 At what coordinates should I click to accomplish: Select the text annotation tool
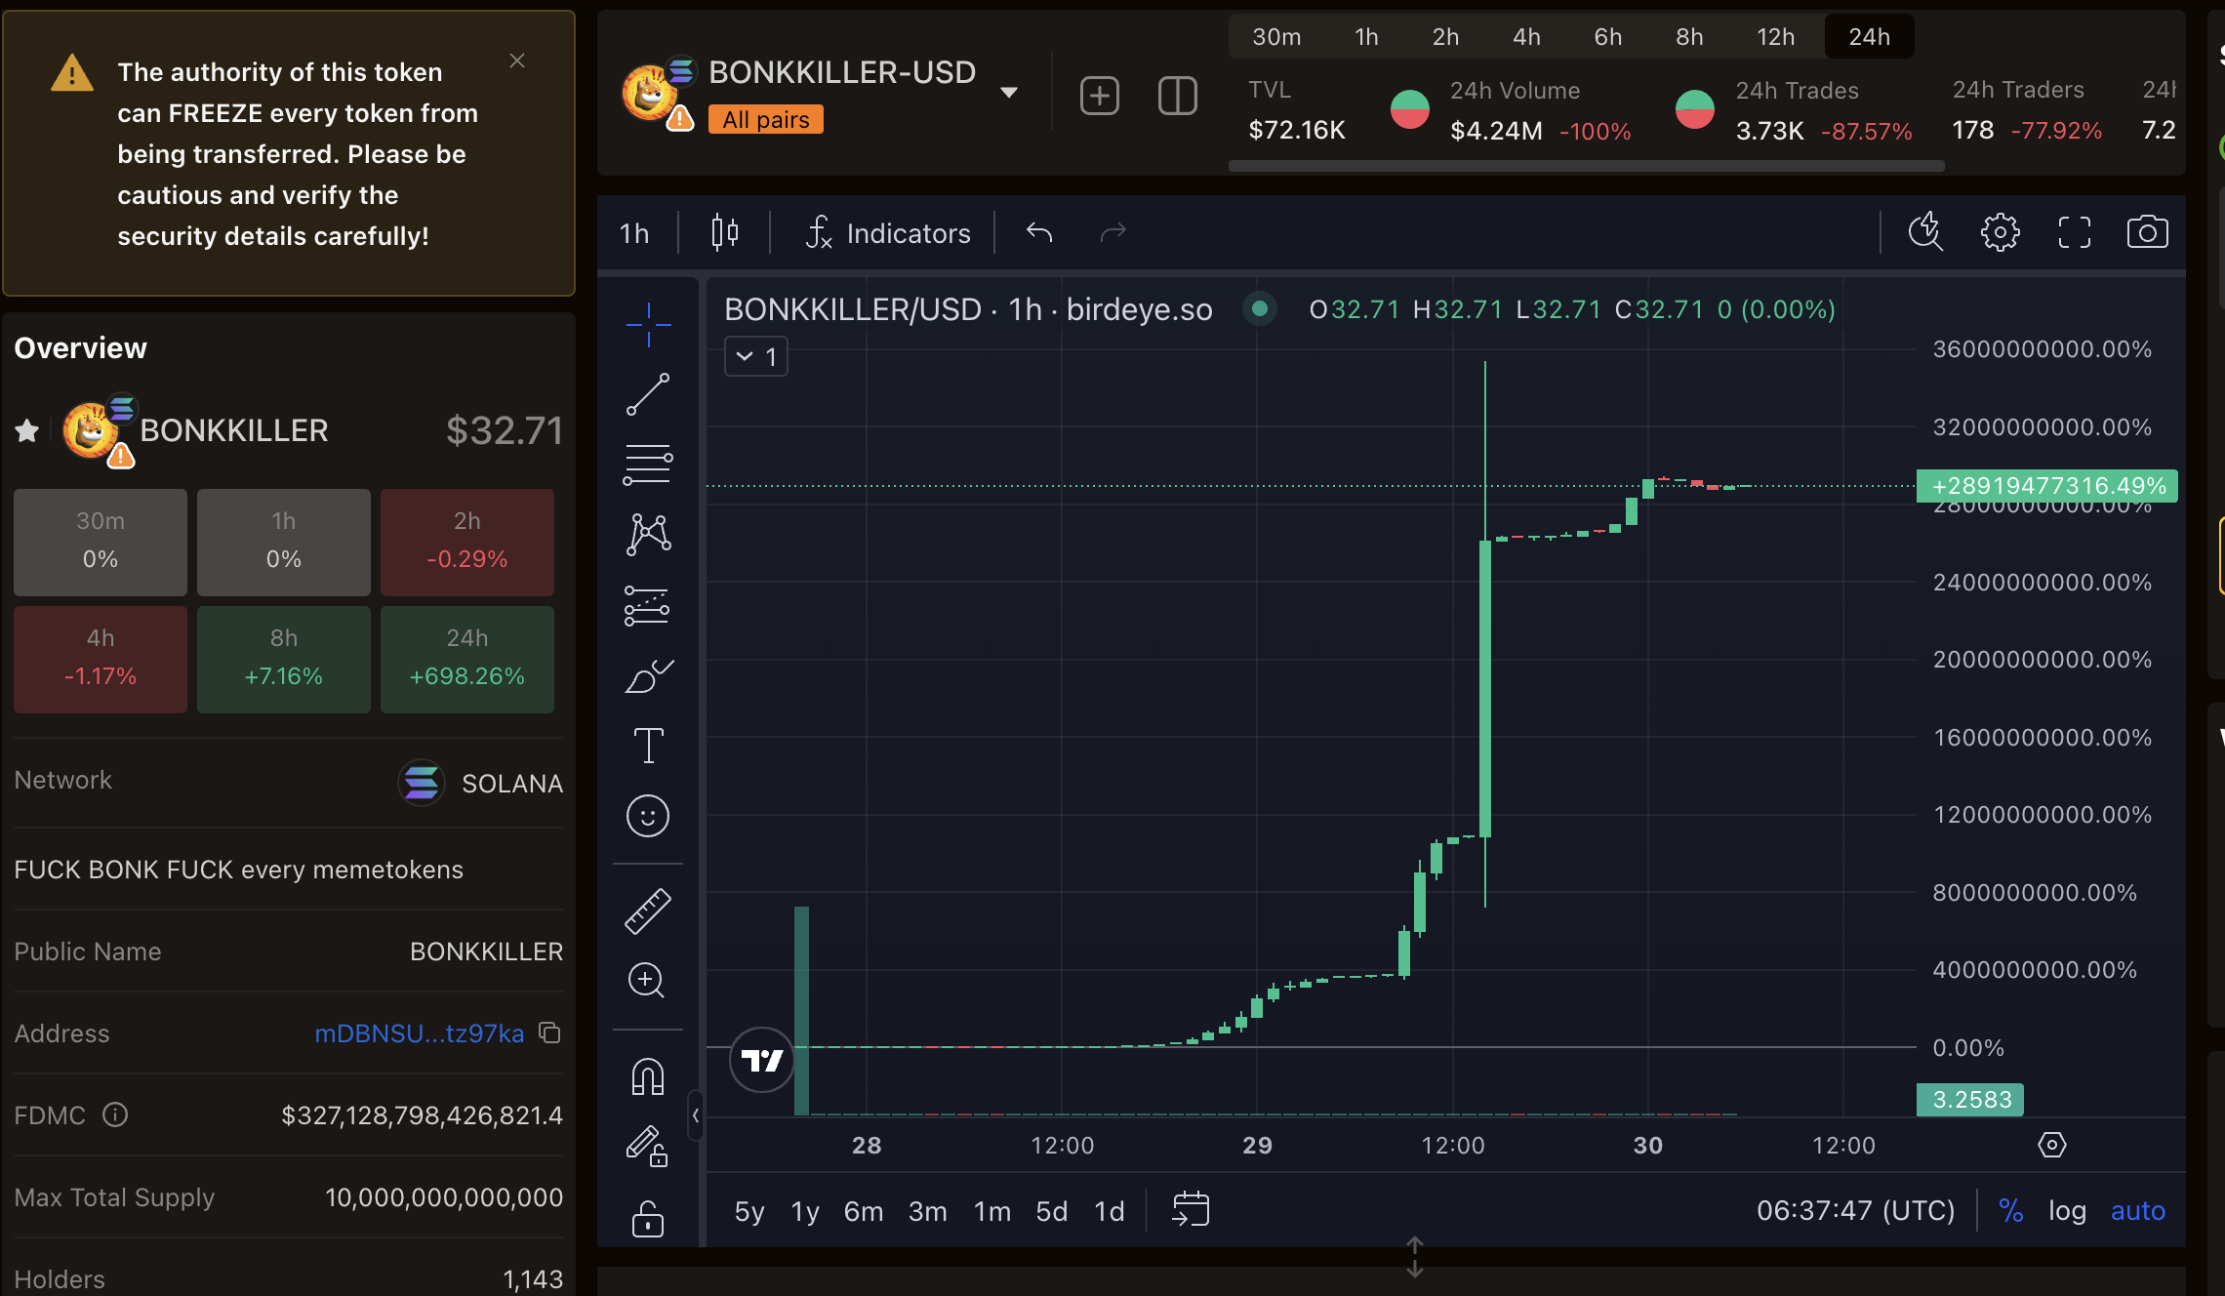(x=648, y=746)
